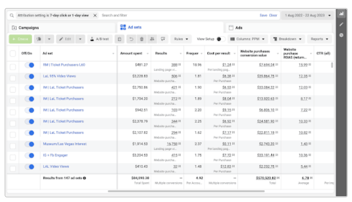This screenshot has width=352, height=202.
Task: Click the Edit button
Action: (x=65, y=39)
